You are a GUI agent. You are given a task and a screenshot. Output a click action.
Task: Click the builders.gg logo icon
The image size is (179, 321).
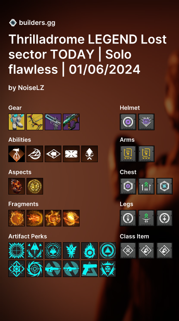click(x=13, y=22)
